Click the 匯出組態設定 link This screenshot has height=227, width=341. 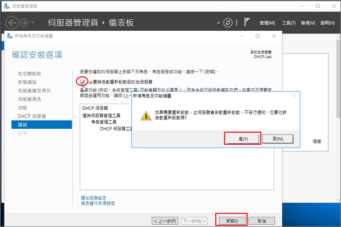pos(94,198)
